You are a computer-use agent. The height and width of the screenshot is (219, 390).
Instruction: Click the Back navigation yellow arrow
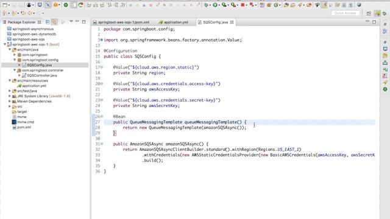point(30,13)
